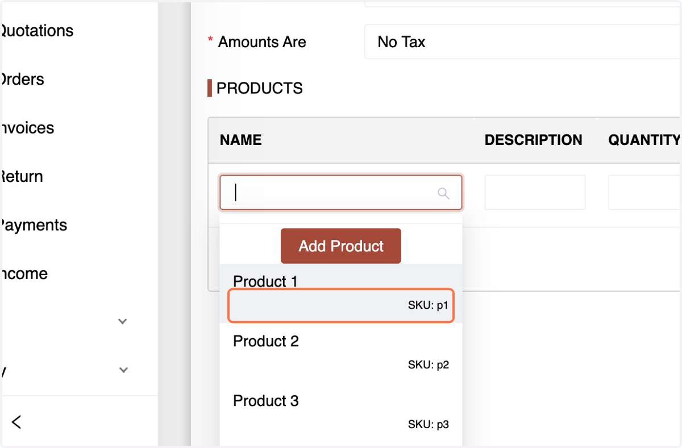Screen dimensions: 682x448
Task: Click the Quantity input field in product row
Action: coord(645,193)
